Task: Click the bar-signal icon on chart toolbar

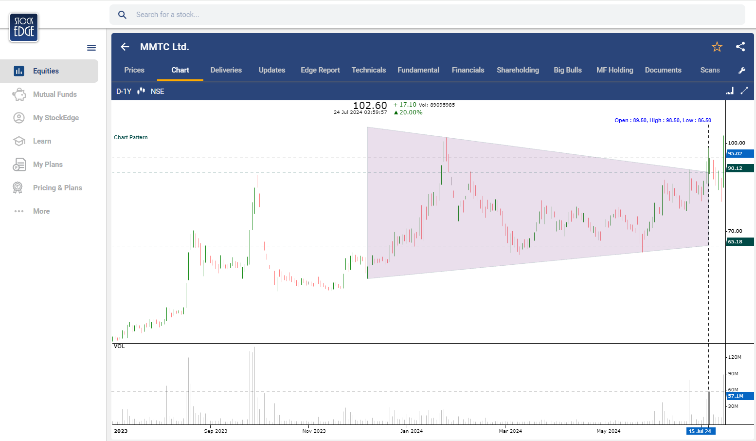Action: (x=730, y=91)
